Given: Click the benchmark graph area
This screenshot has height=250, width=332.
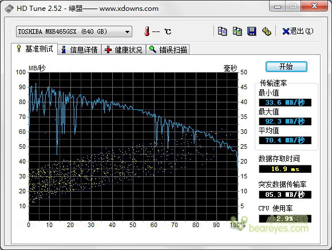Looking at the screenshot, I should tap(133, 146).
